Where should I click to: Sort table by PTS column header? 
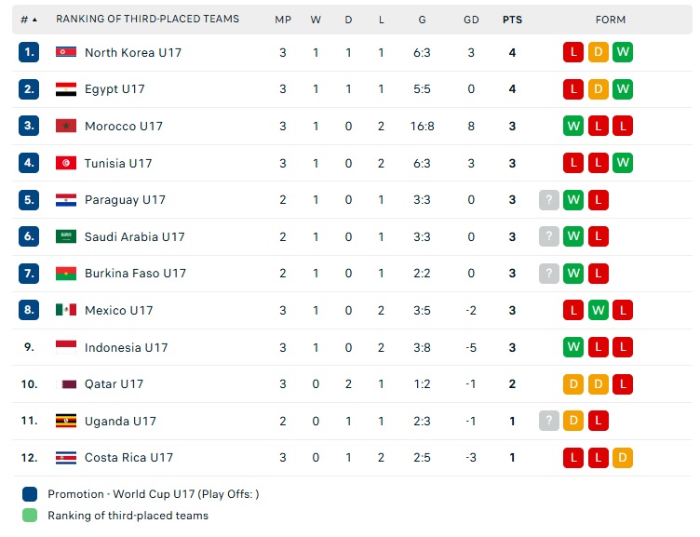point(512,20)
